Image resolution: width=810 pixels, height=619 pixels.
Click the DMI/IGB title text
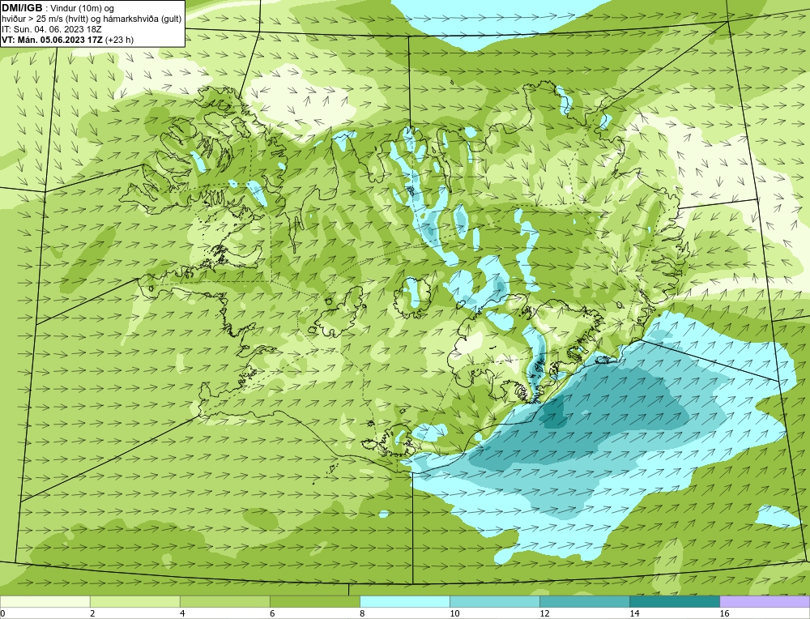pos(22,8)
